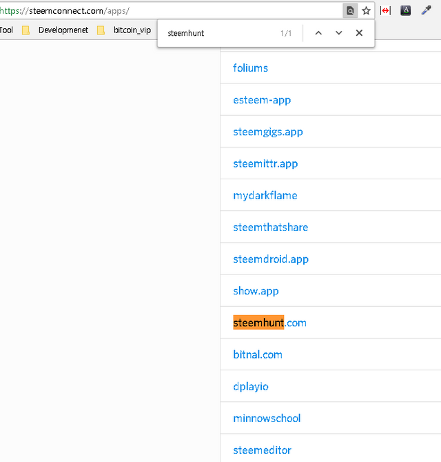The height and width of the screenshot is (462, 441).
Task: Close the find bar
Action: click(x=359, y=33)
